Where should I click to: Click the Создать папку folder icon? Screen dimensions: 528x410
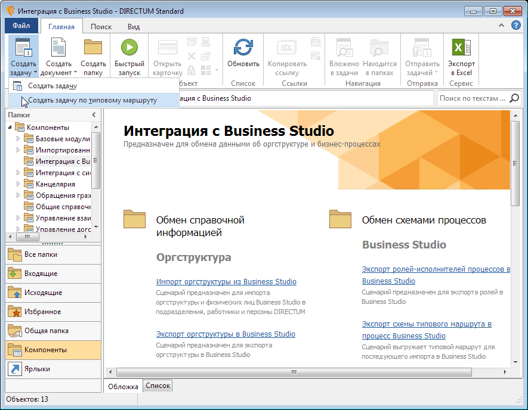coord(93,46)
